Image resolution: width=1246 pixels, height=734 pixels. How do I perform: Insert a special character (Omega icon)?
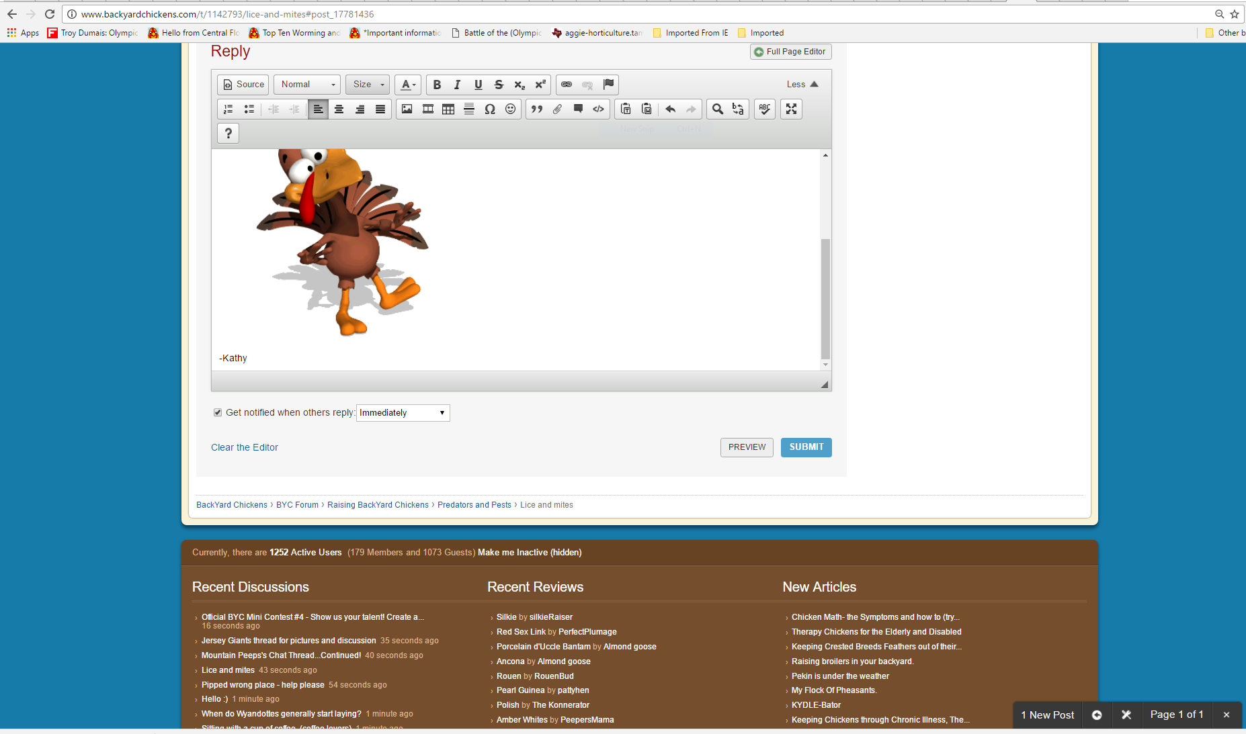coord(490,109)
